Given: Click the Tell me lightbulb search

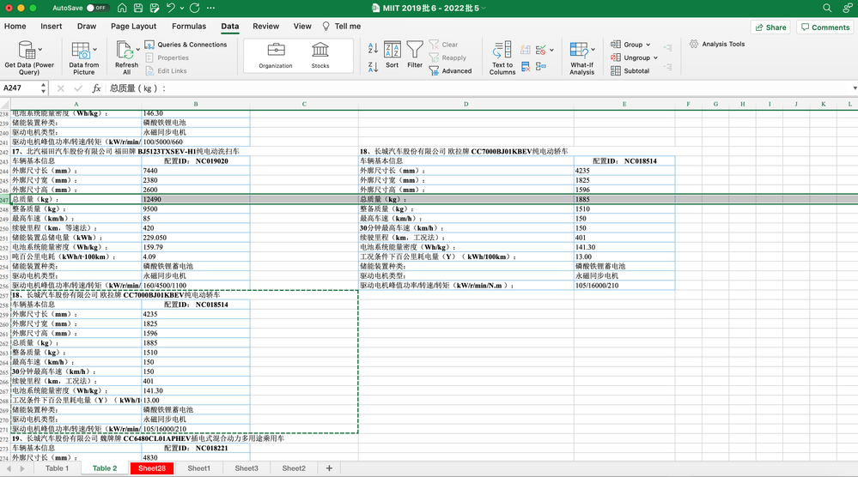Looking at the screenshot, I should click(342, 27).
